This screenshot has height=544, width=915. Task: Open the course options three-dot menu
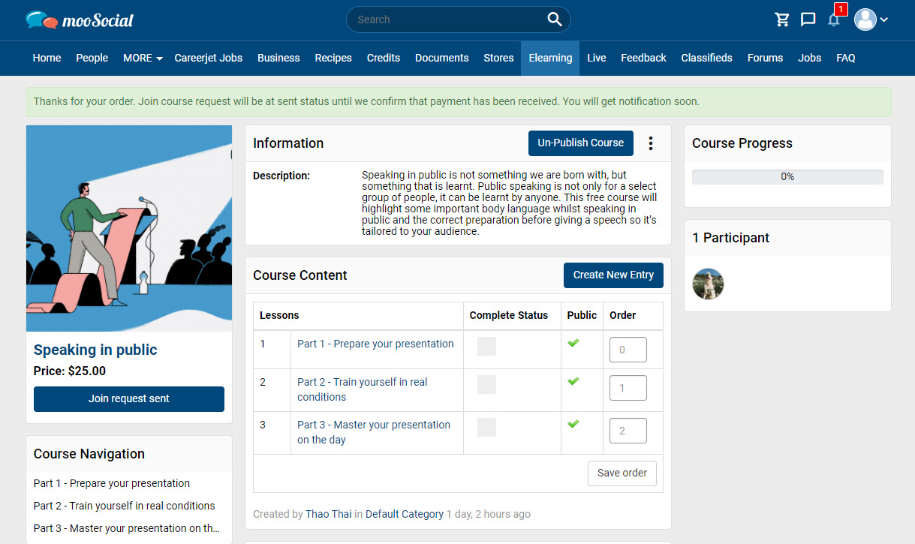(651, 143)
